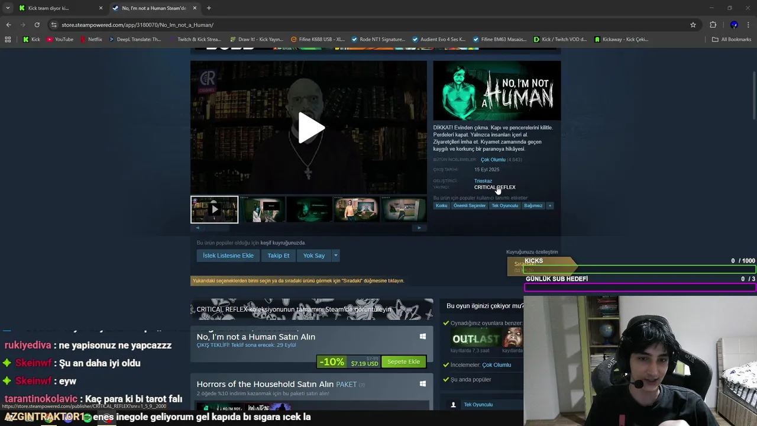Open Kick / Twitch VOD bookmark
The height and width of the screenshot is (426, 757).
coord(561,40)
